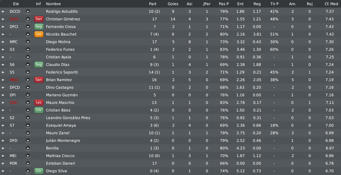Click the row arrow marker left of Rodrigo Astudillo

(3, 11)
